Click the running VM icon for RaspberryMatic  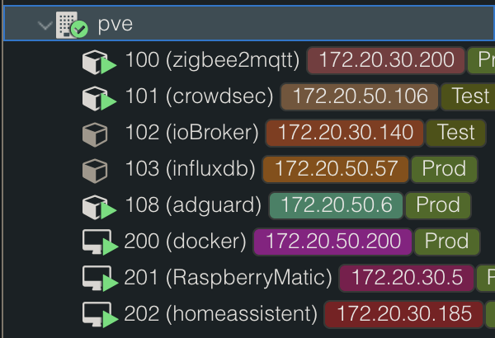tap(100, 279)
